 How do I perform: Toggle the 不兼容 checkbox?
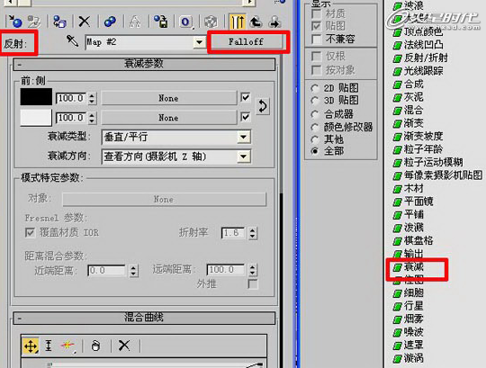[316, 39]
